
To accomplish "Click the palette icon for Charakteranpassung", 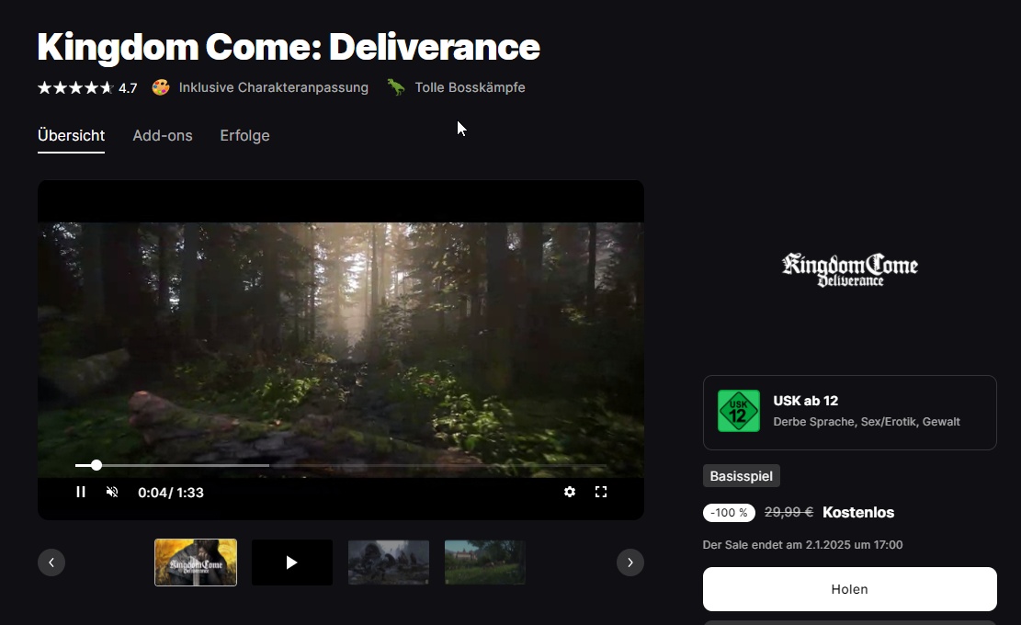I will click(x=161, y=87).
